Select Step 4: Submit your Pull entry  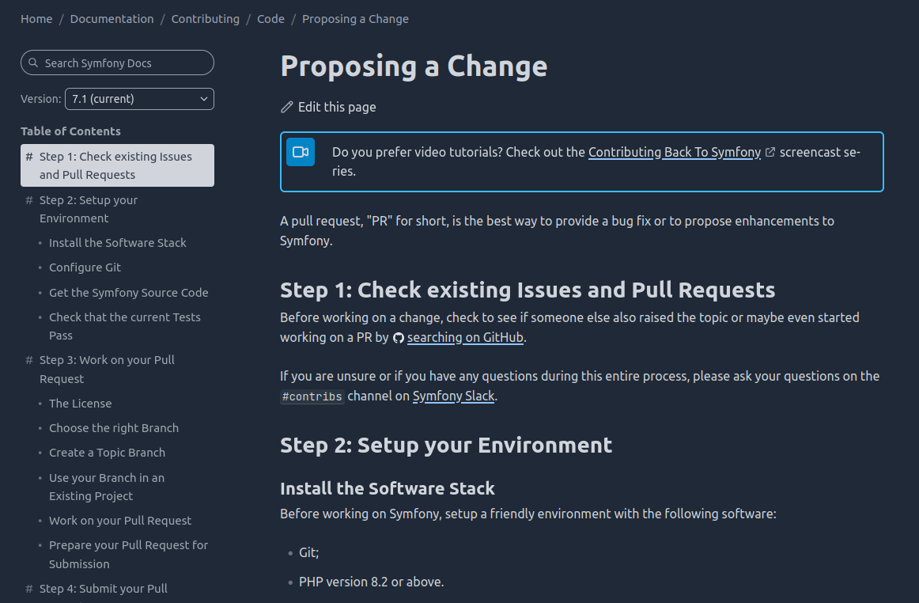click(x=103, y=588)
